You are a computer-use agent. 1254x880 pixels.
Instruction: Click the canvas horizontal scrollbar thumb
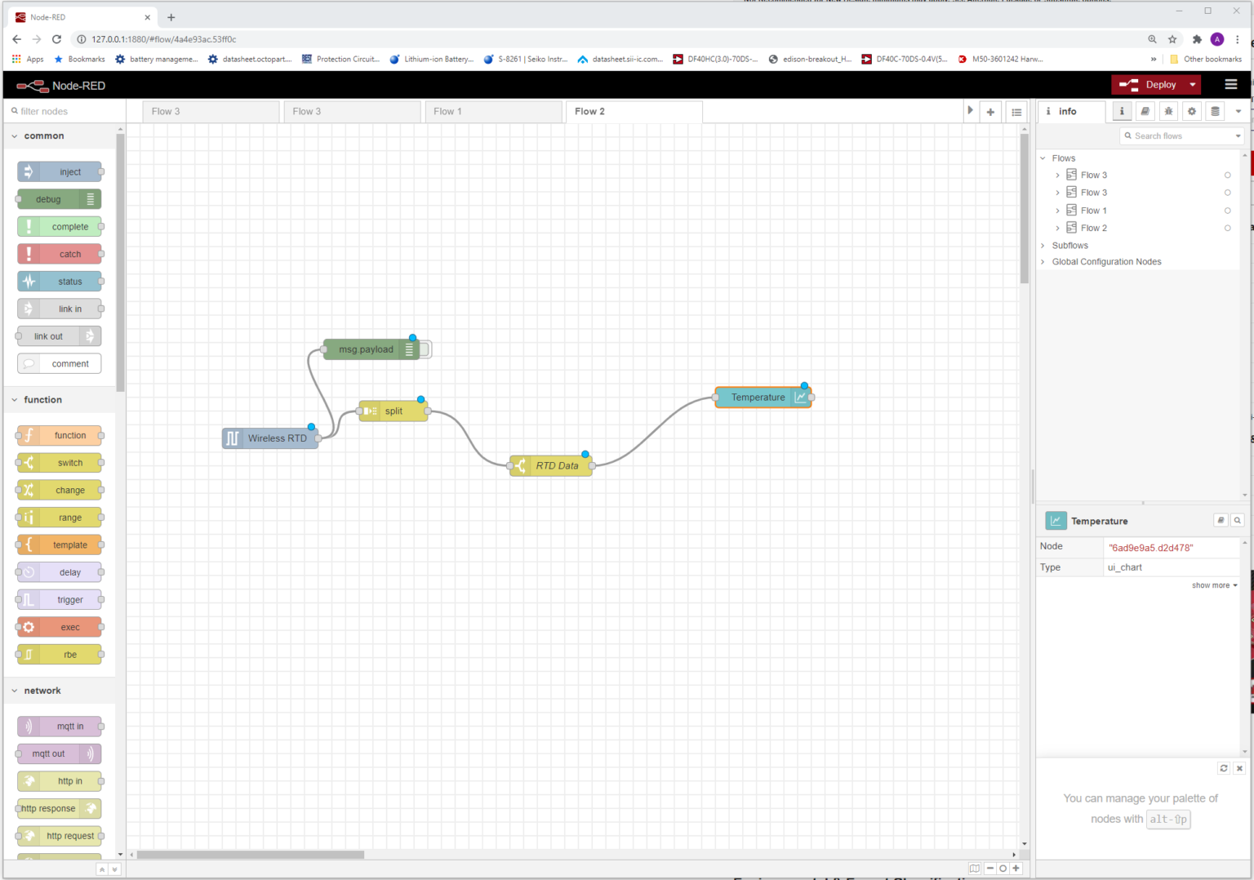(250, 855)
